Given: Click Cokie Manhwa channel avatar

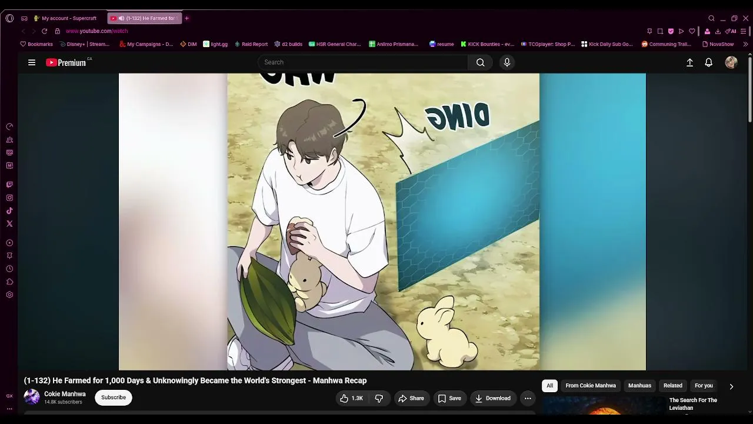Looking at the screenshot, I should coord(32,397).
